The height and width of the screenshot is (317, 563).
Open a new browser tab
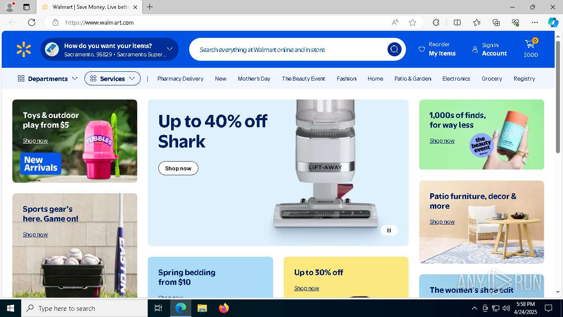pos(150,7)
